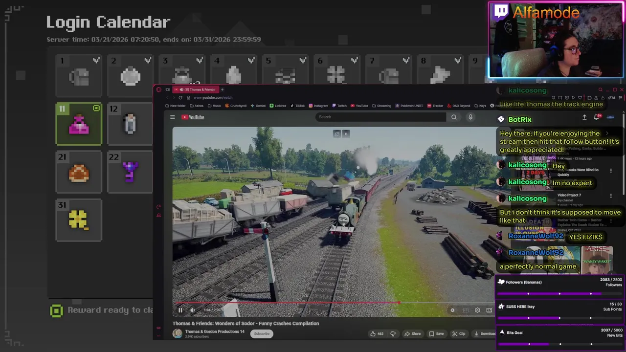Viewport: 626px width, 352px height.
Task: Open the Instagram bookmark
Action: coord(318,106)
